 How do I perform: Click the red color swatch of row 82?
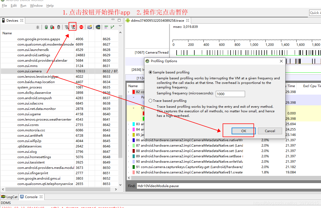point(134,92)
